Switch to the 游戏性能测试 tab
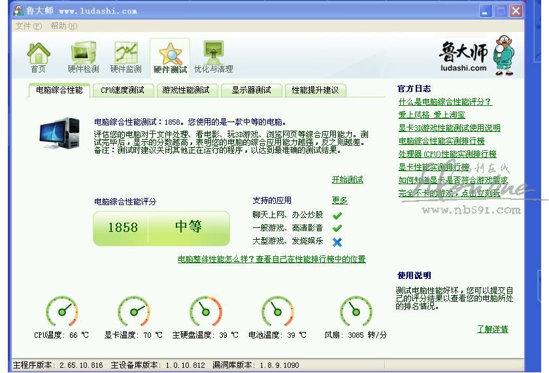This screenshot has width=549, height=373. pyautogui.click(x=186, y=90)
